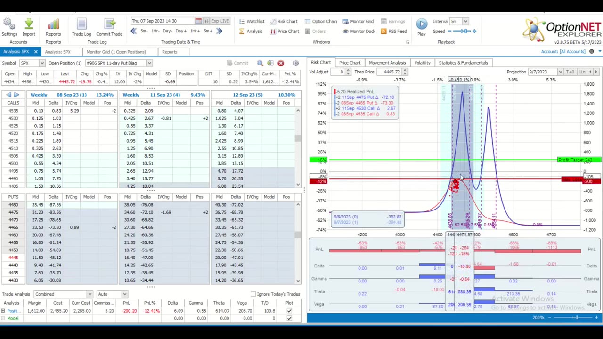Open the analysis gear settings icon
Viewport: 603px width, 339px height.
click(296, 63)
